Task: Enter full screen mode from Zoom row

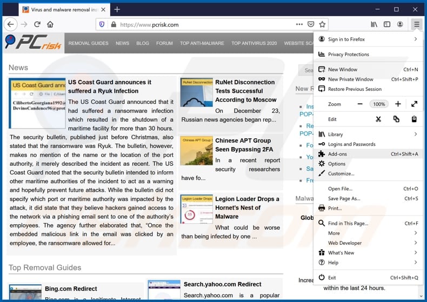Action: coord(414,104)
